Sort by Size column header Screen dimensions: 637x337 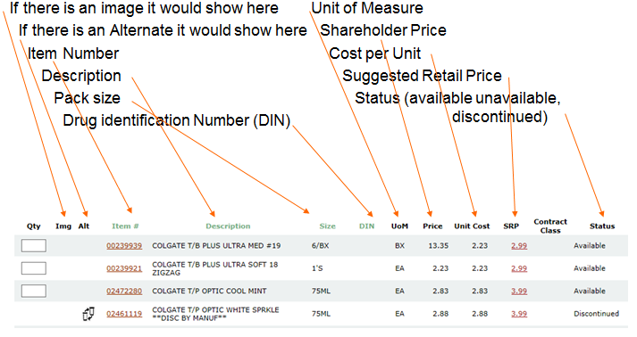(x=328, y=226)
